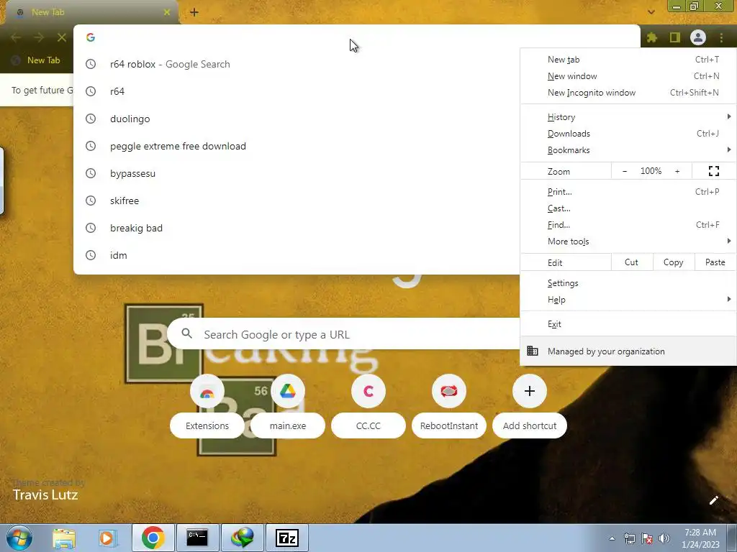Screen dimensions: 737x552
Task: Open the Windows Start button
Action: pos(19,538)
